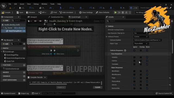Image resolution: width=174 pixels, height=98 pixels.
Task: Click Edit in Blueprint link for Scene
Action: click(20, 28)
